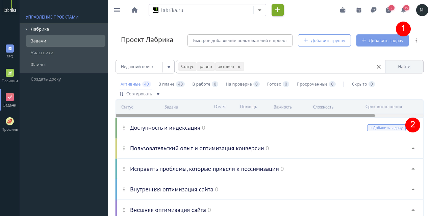This screenshot has width=431, height=216.
Task: Click Быстрое добавление пользователей в проект
Action: click(240, 40)
